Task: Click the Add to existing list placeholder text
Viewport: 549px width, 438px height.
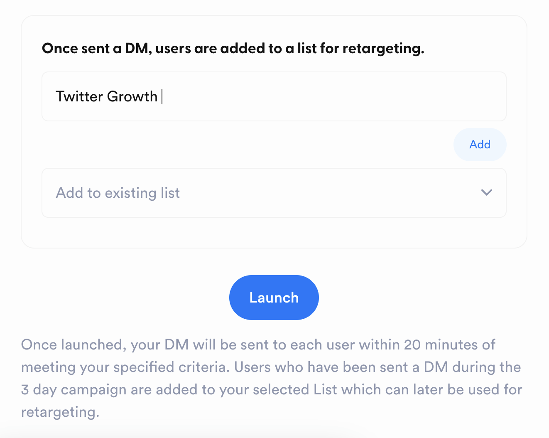Action: pyautogui.click(x=118, y=193)
